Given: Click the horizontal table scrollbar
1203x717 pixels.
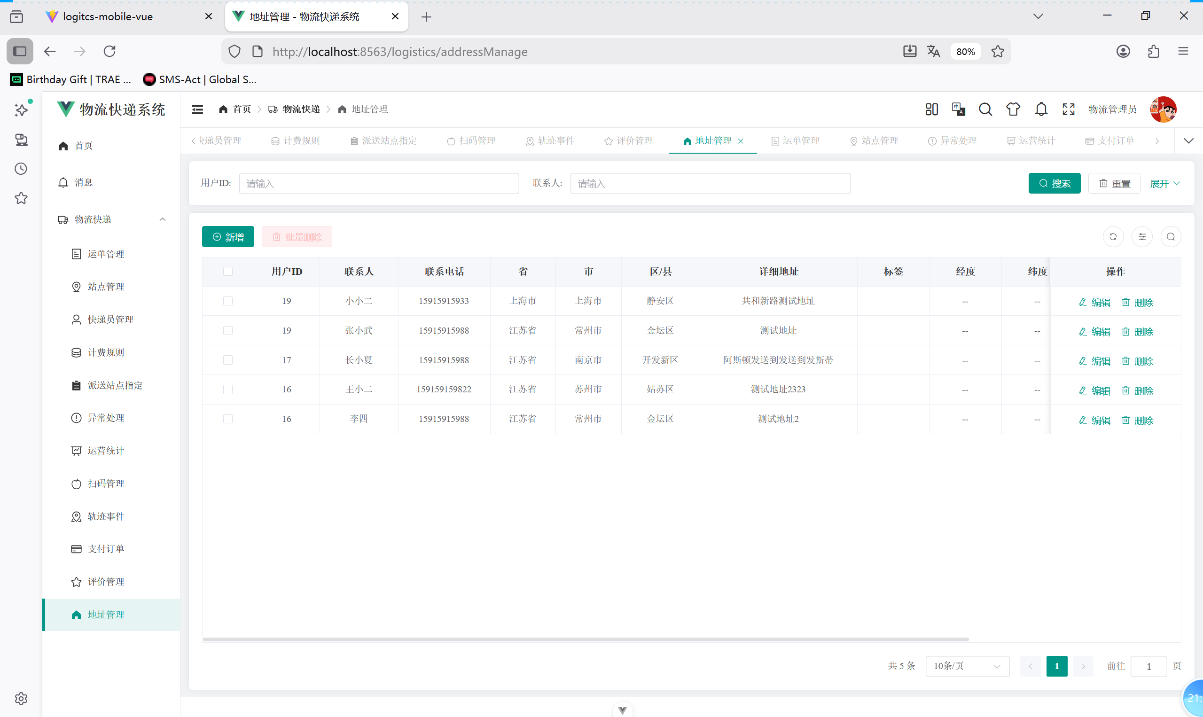Looking at the screenshot, I should (x=585, y=639).
